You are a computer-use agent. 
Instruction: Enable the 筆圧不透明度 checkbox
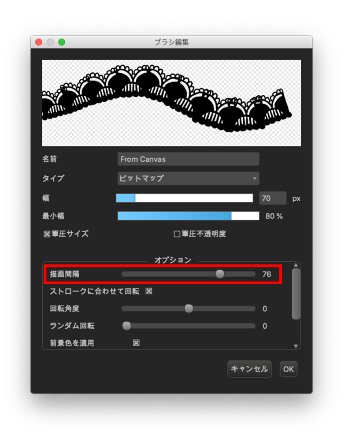177,234
